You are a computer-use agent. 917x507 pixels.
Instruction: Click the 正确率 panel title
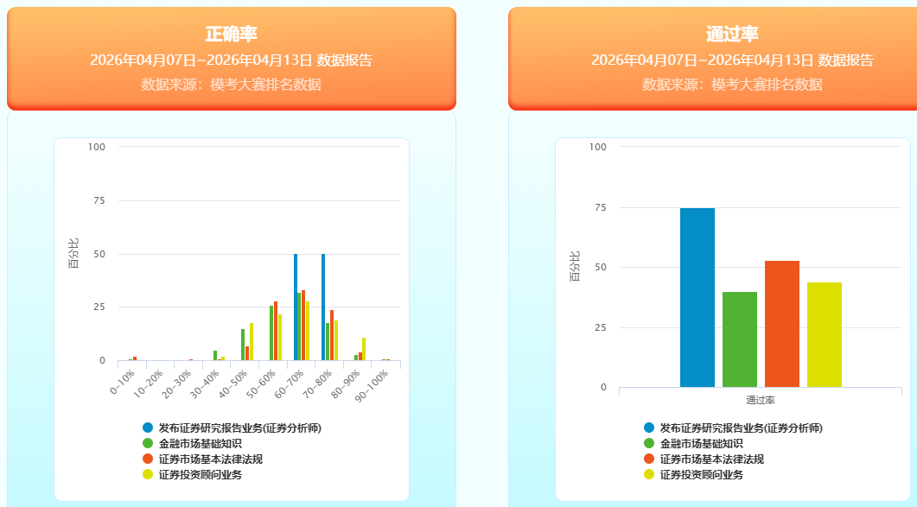(231, 35)
